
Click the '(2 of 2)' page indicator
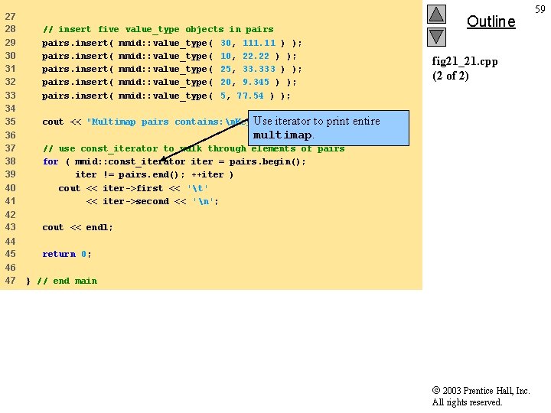451,76
